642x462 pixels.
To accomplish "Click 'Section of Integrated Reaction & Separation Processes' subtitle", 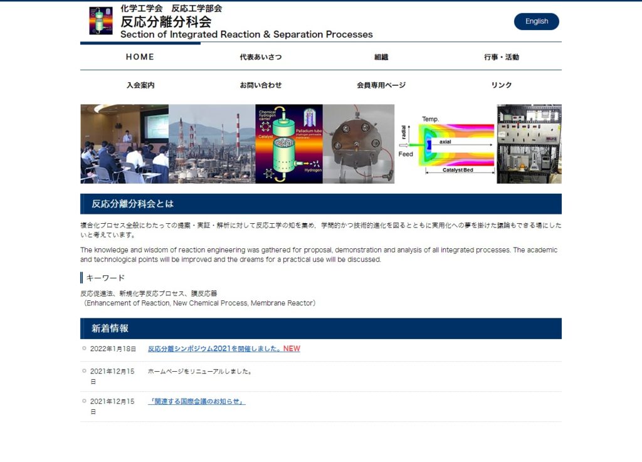I will tap(246, 34).
